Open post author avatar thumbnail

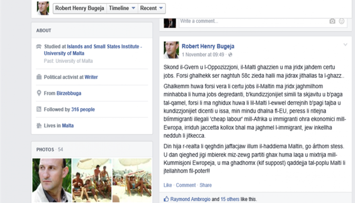(171, 50)
